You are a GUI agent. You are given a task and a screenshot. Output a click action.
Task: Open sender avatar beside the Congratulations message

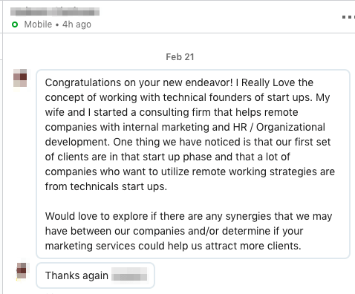pyautogui.click(x=20, y=78)
